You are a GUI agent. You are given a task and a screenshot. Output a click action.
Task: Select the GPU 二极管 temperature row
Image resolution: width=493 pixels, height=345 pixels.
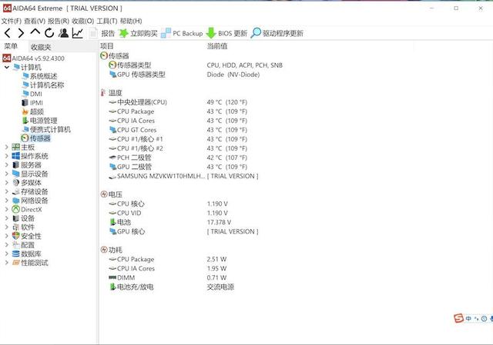(178, 167)
